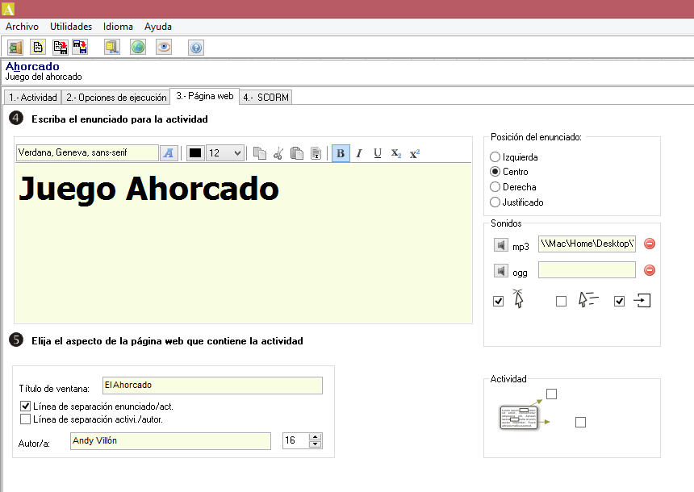Click the font chooser 'A' button

pos(169,153)
